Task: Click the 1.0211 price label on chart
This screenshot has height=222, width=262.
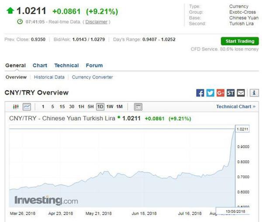Action: [x=242, y=129]
